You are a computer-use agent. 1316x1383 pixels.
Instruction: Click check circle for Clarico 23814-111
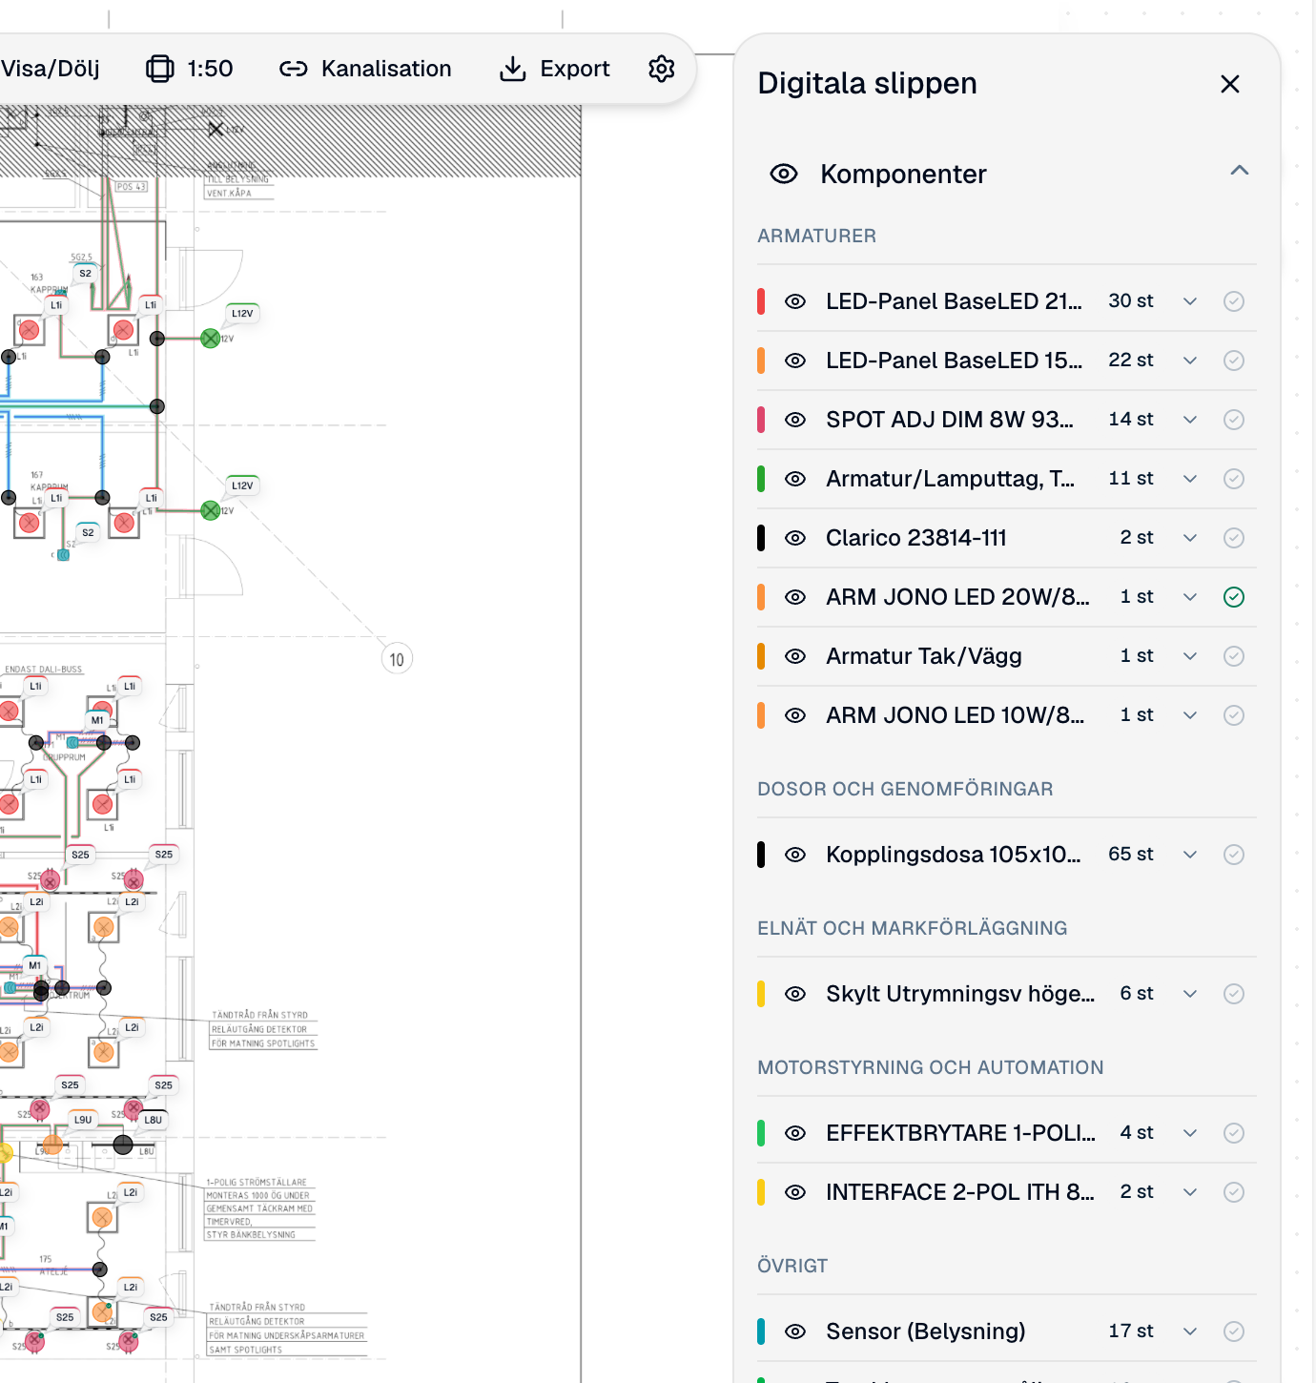click(1234, 538)
